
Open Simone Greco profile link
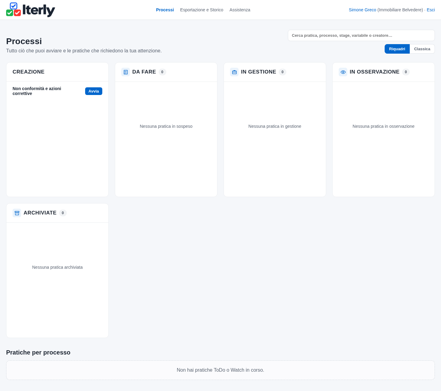pyautogui.click(x=362, y=10)
